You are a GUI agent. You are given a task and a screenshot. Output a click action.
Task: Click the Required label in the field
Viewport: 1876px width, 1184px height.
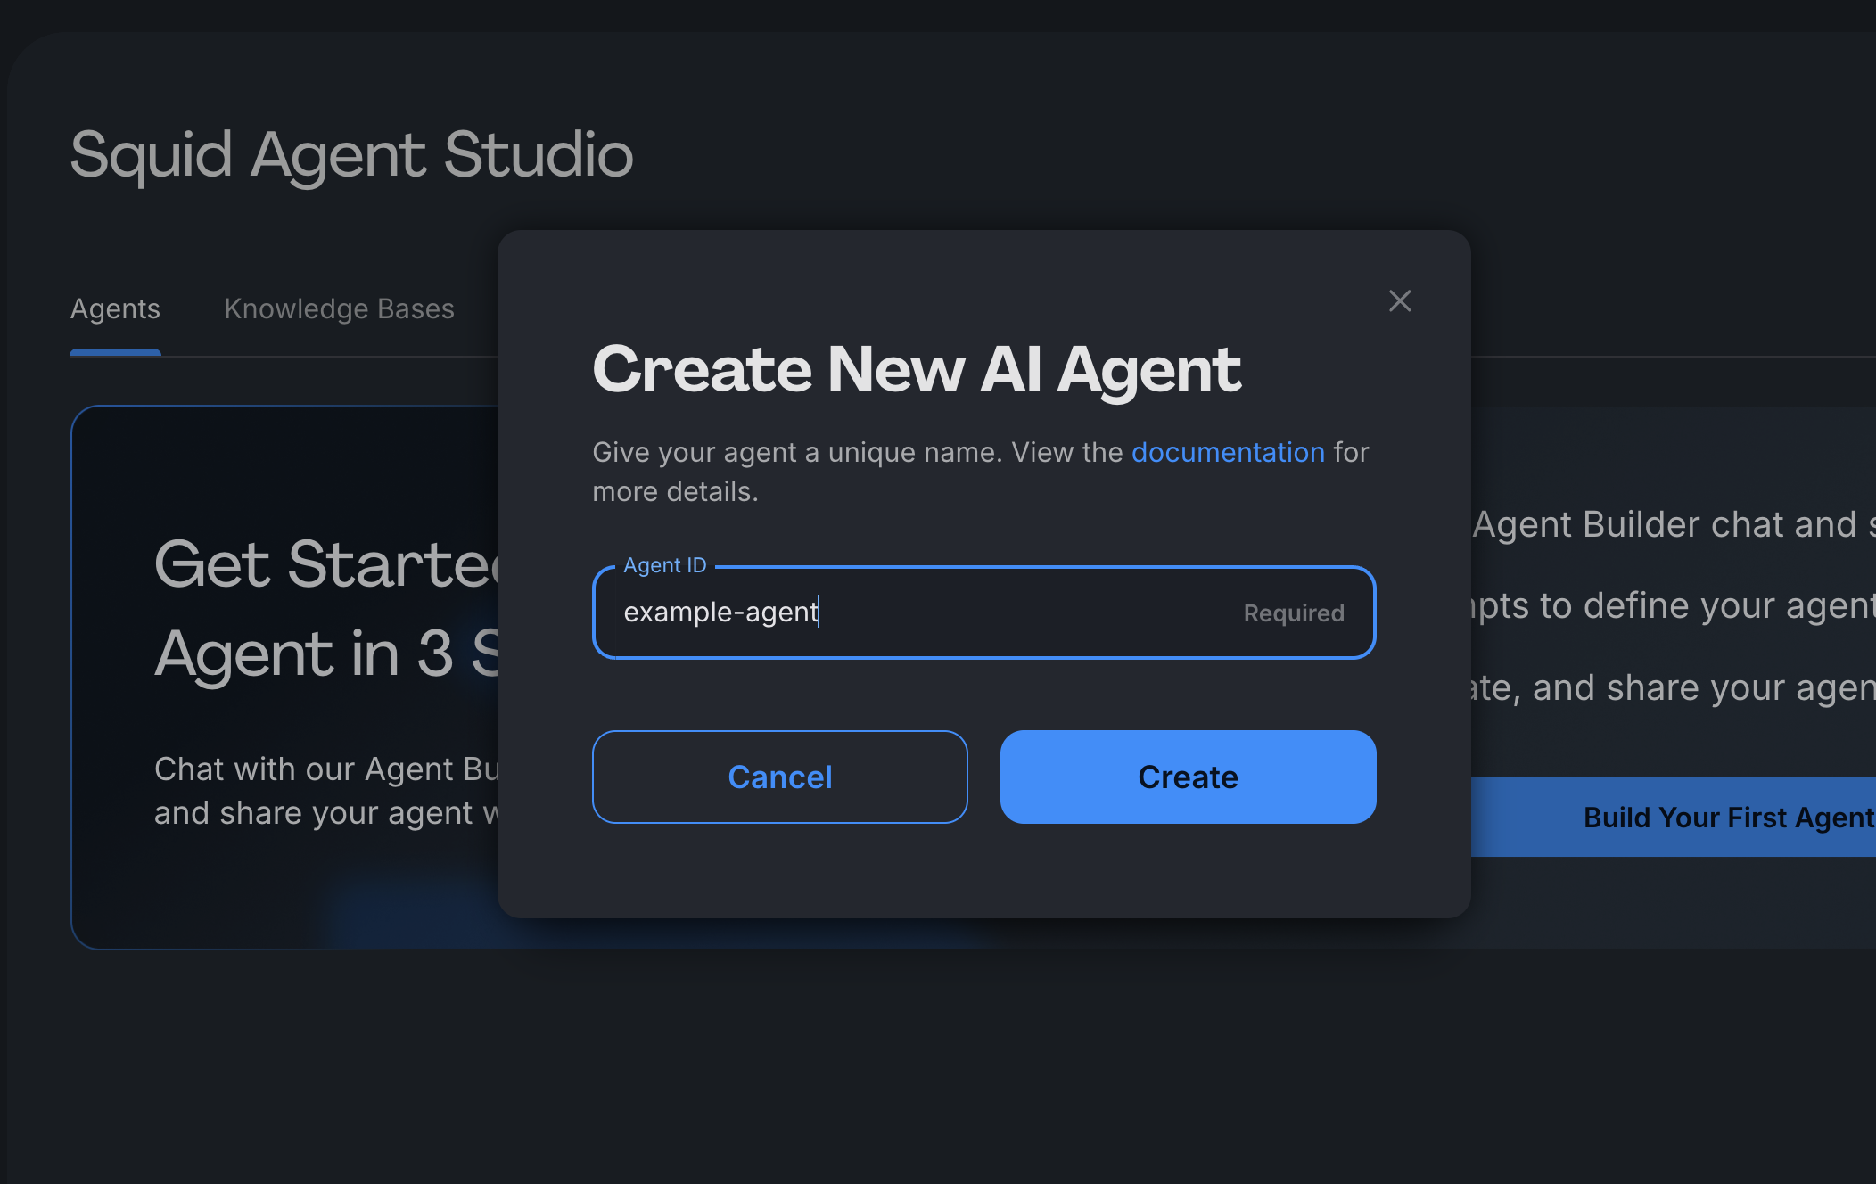1293,613
